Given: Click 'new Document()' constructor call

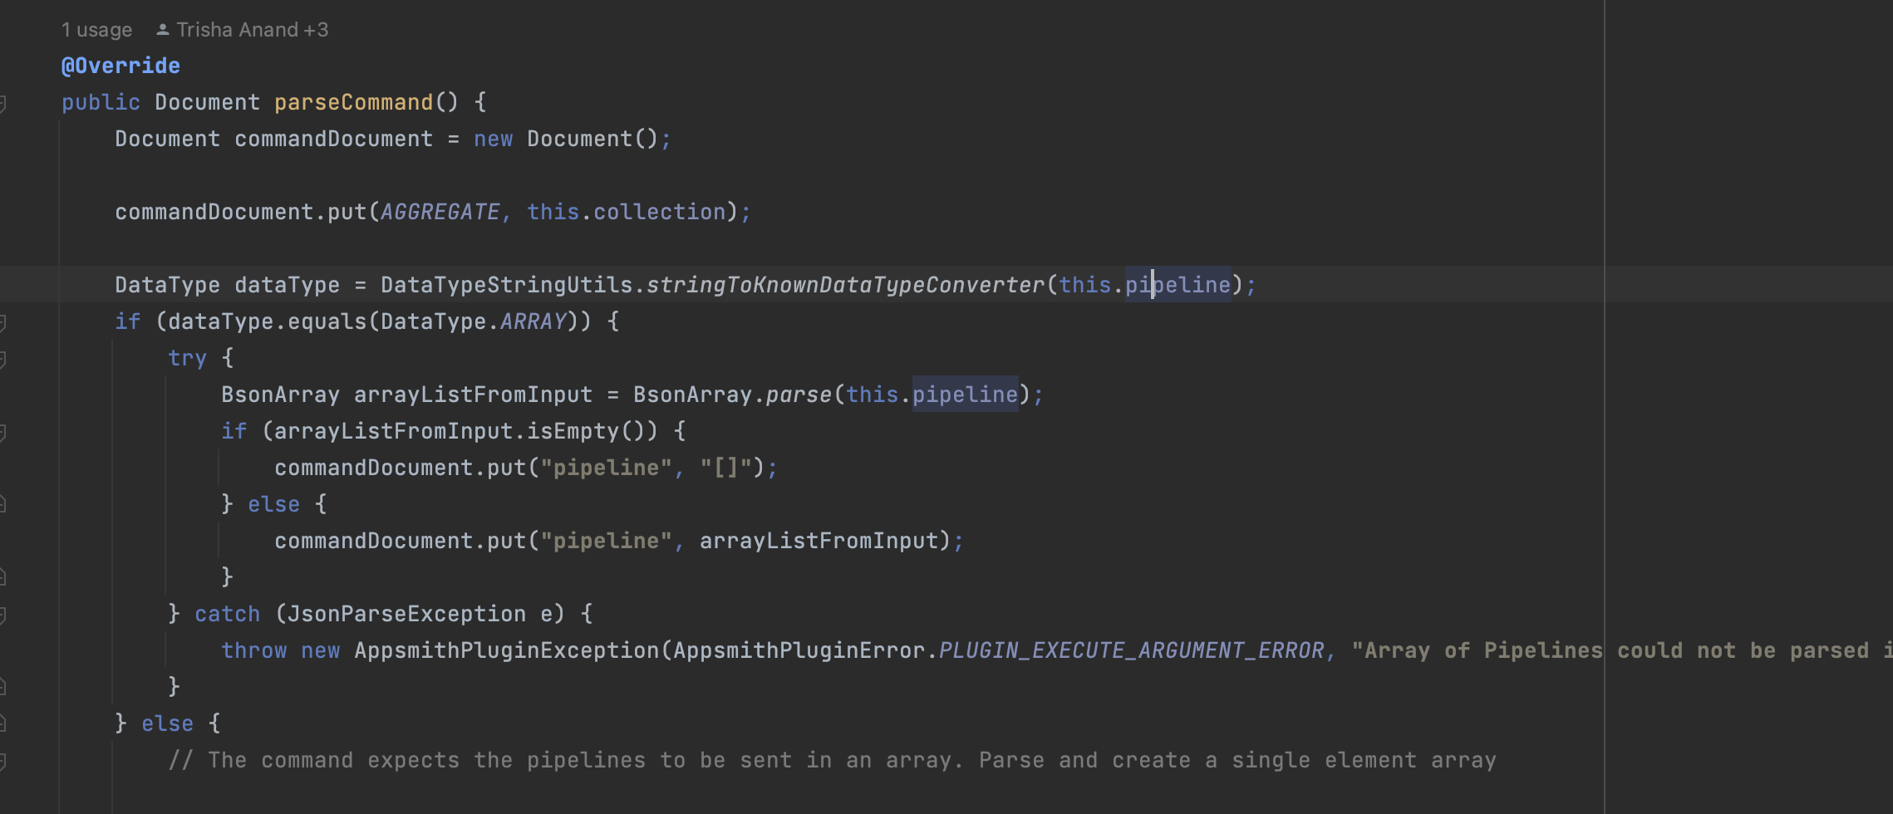Looking at the screenshot, I should coord(567,139).
